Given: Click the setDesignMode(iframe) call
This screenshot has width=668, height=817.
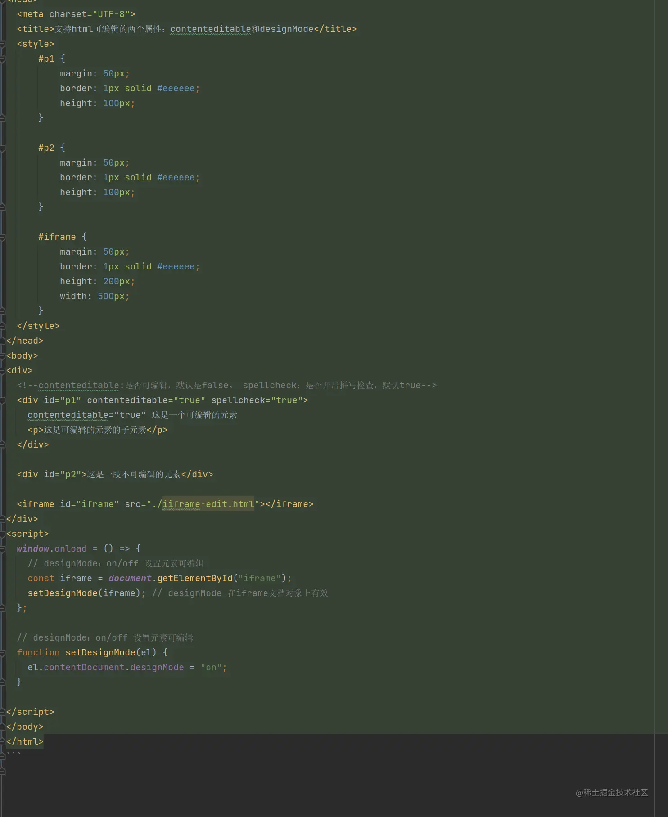Looking at the screenshot, I should pos(84,593).
